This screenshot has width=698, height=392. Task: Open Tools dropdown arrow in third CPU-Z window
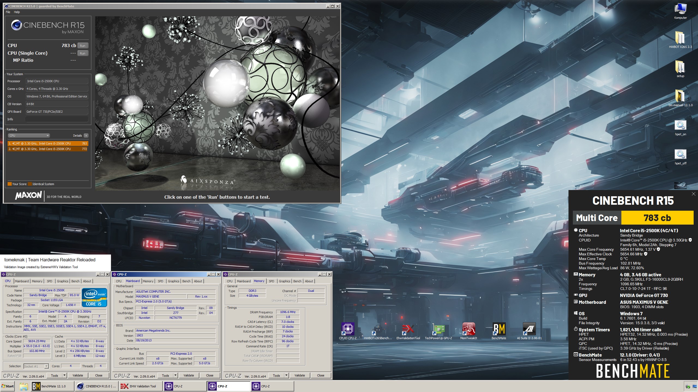pyautogui.click(x=287, y=375)
